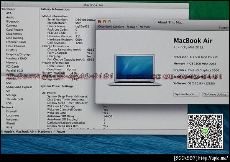Select SATA/SATA Express in the sidebar
230x162 pixels.
tap(19, 87)
